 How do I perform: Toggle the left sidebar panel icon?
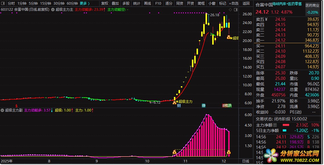coord(3,3)
